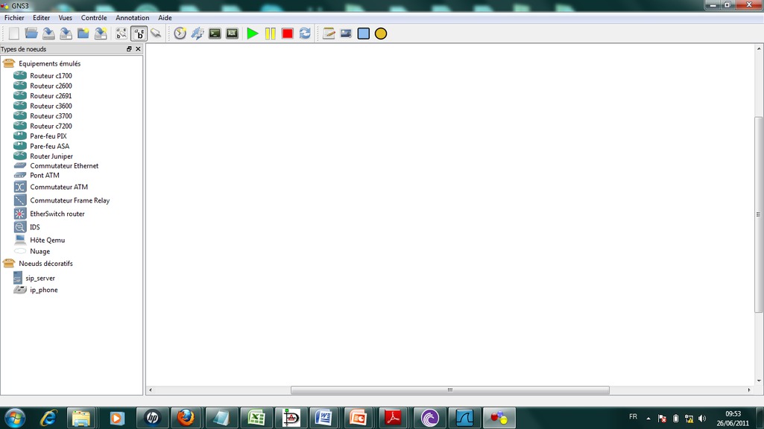Open Excel from the taskbar
The height and width of the screenshot is (429, 764).
256,418
